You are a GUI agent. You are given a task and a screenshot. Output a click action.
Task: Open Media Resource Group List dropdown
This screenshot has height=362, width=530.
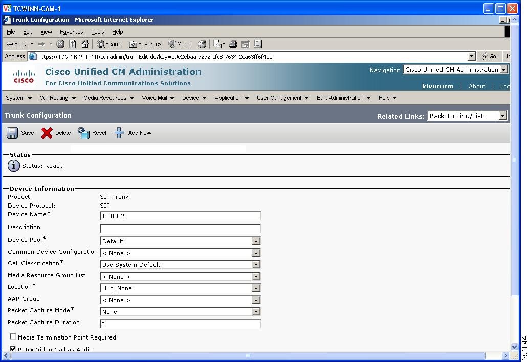click(x=180, y=277)
